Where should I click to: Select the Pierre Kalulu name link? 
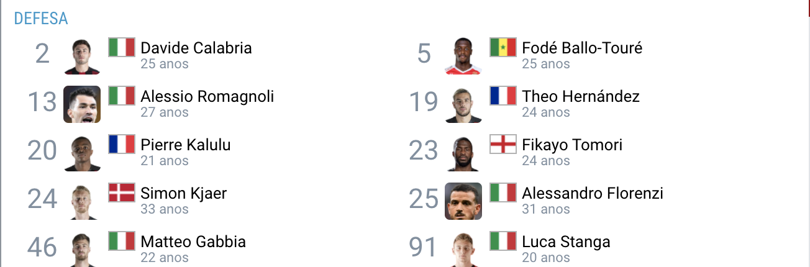(186, 145)
